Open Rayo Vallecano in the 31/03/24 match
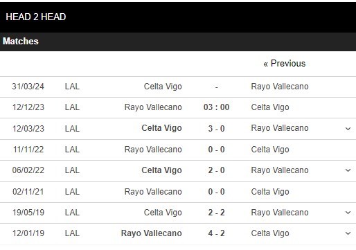The height and width of the screenshot is (250, 356). pos(280,87)
